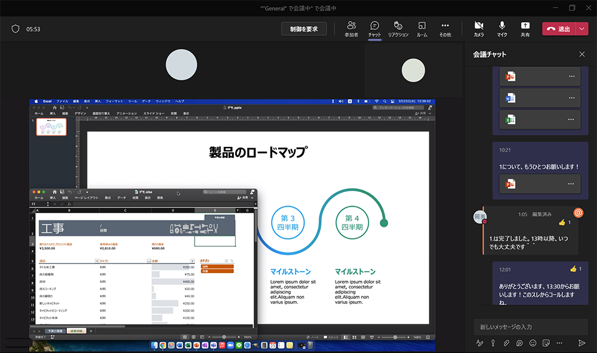597x353 pixels.
Task: Open options menu for Word file attachment
Action: coord(571,98)
